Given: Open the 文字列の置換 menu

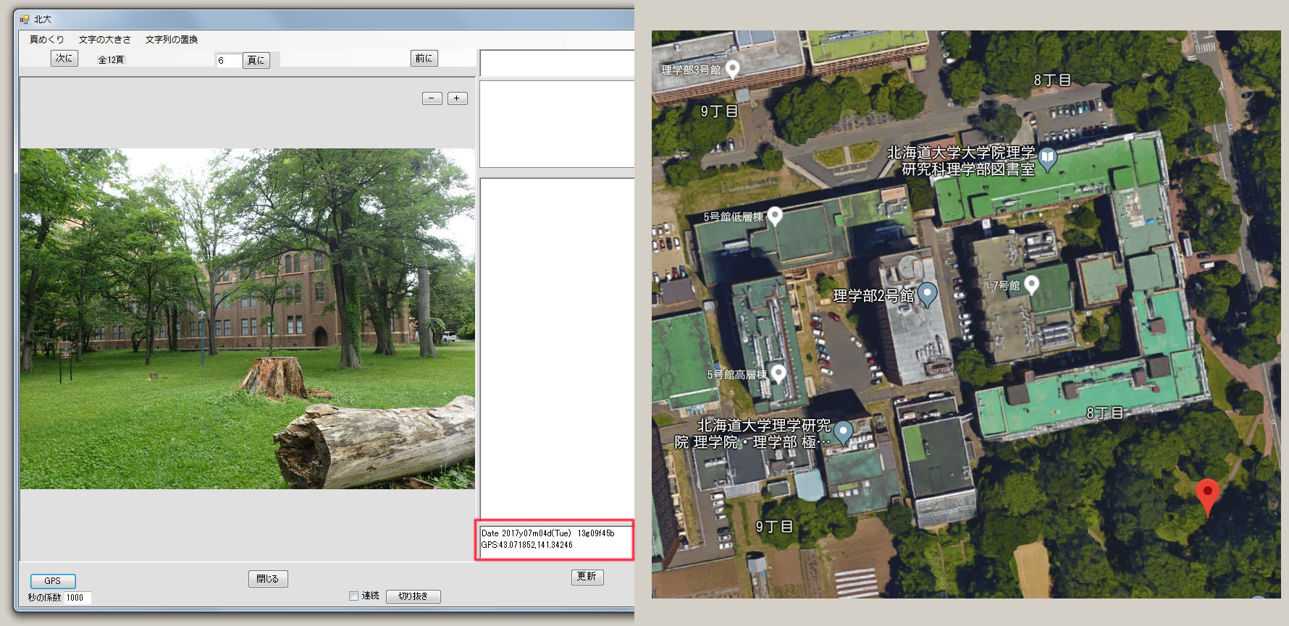Looking at the screenshot, I should (x=172, y=40).
